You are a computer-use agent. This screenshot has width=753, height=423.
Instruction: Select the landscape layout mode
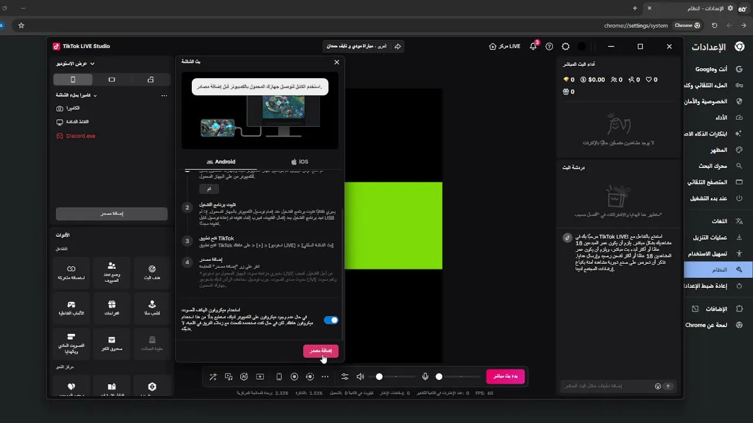tap(112, 79)
